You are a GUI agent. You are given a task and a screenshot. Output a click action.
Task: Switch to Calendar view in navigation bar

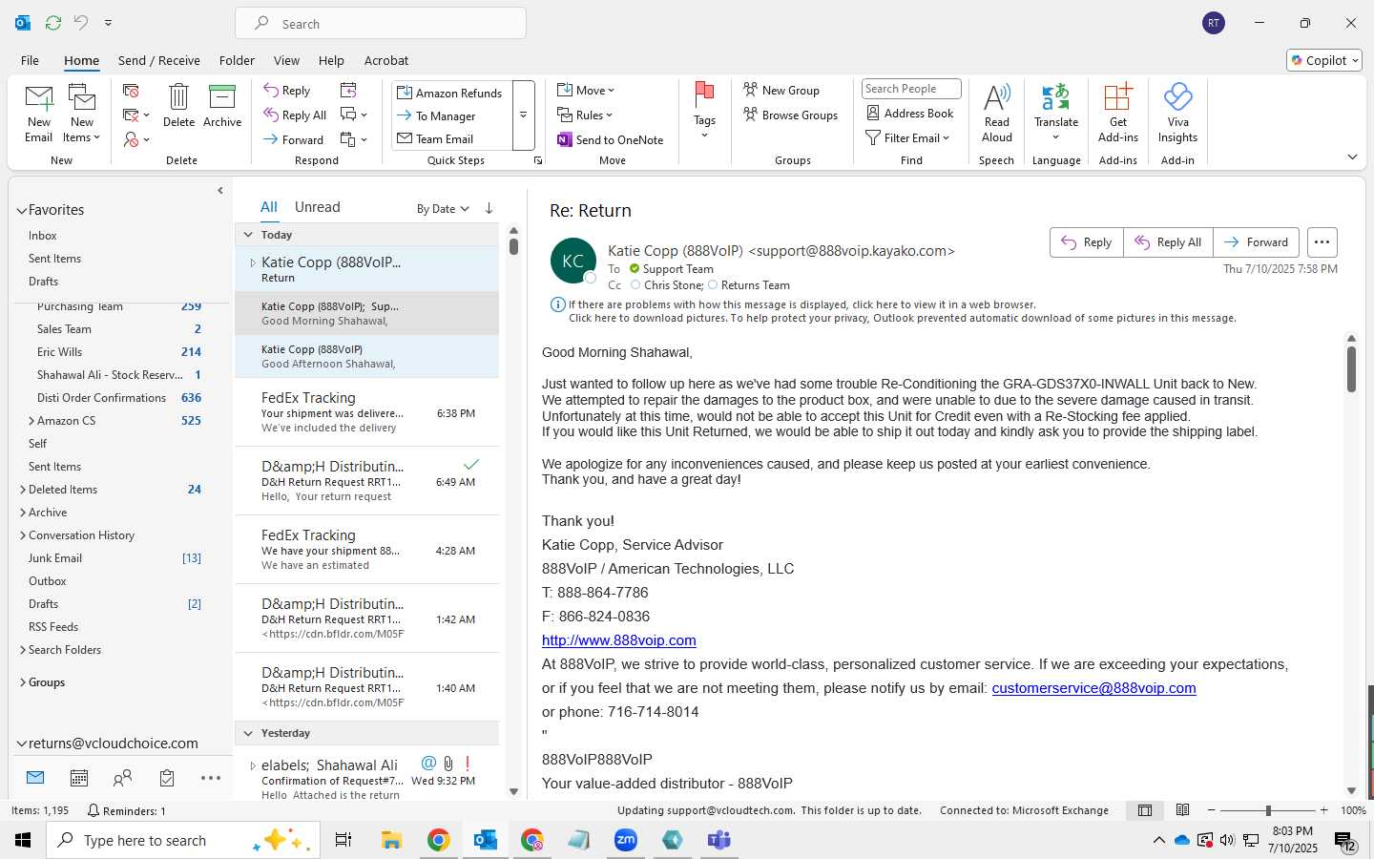tap(79, 779)
